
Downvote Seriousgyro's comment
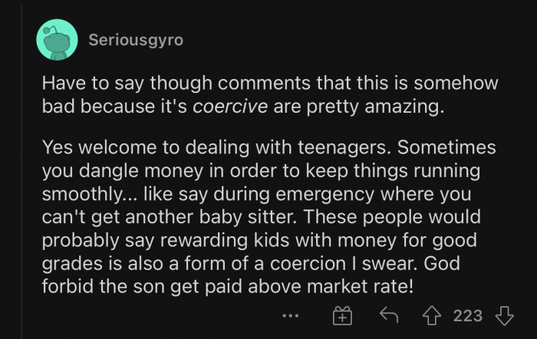tap(504, 315)
